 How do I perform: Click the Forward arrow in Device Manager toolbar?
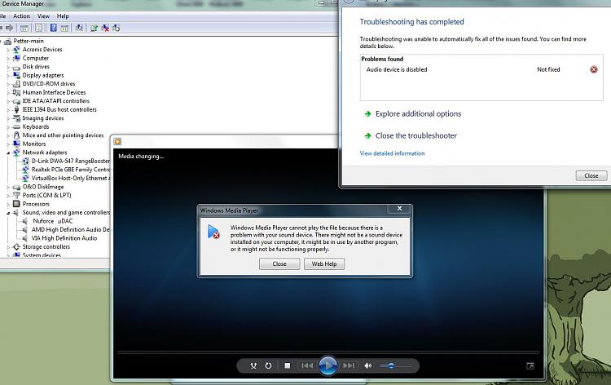point(9,28)
